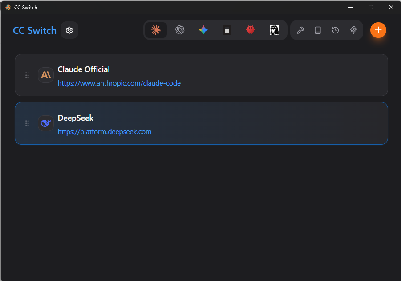Select the Claude app tab icon
The width and height of the screenshot is (401, 281).
coord(156,30)
